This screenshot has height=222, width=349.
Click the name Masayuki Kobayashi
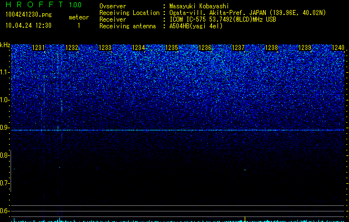click(x=199, y=6)
